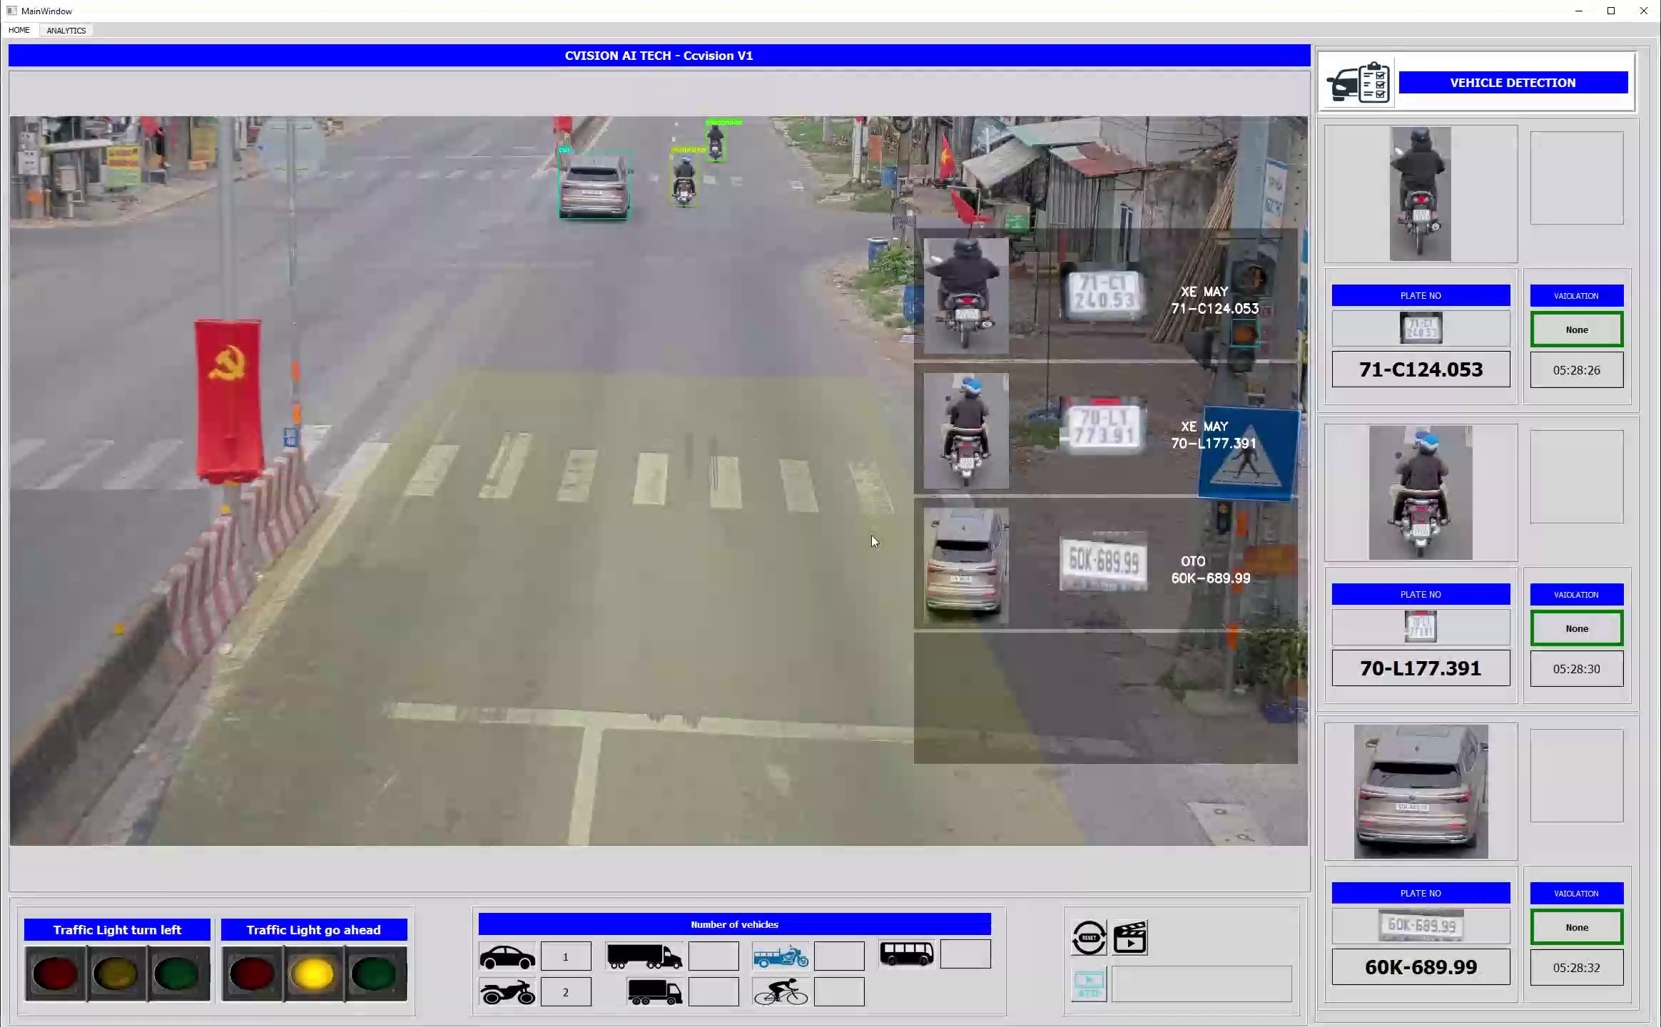Click the three-wheeler count field
Viewport: 1661px width, 1027px height.
click(x=839, y=956)
